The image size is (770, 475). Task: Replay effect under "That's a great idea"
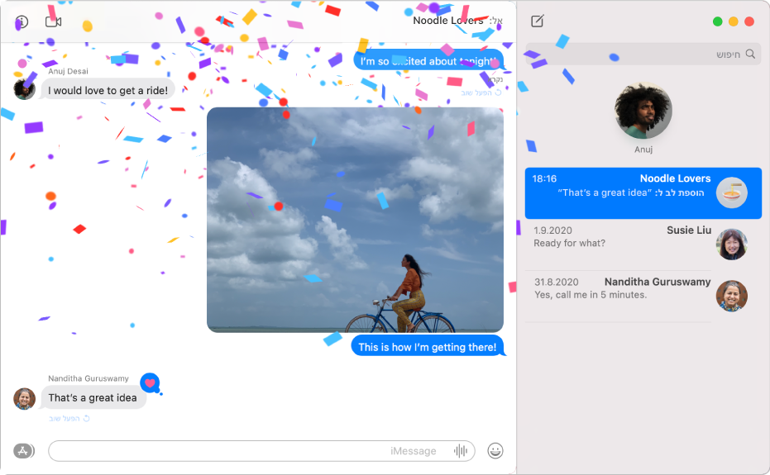coord(69,419)
